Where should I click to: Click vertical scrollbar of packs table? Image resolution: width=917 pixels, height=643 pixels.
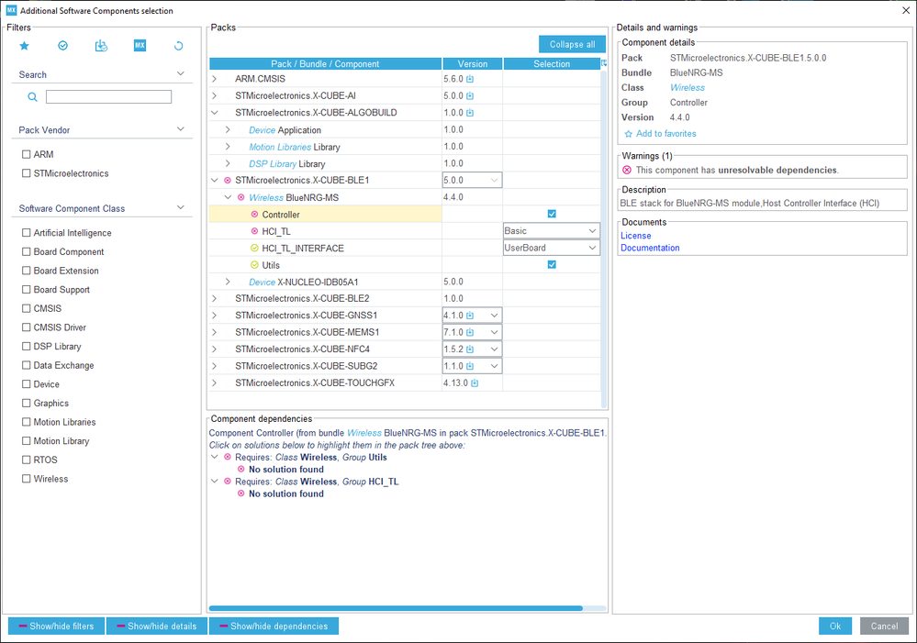click(x=604, y=238)
